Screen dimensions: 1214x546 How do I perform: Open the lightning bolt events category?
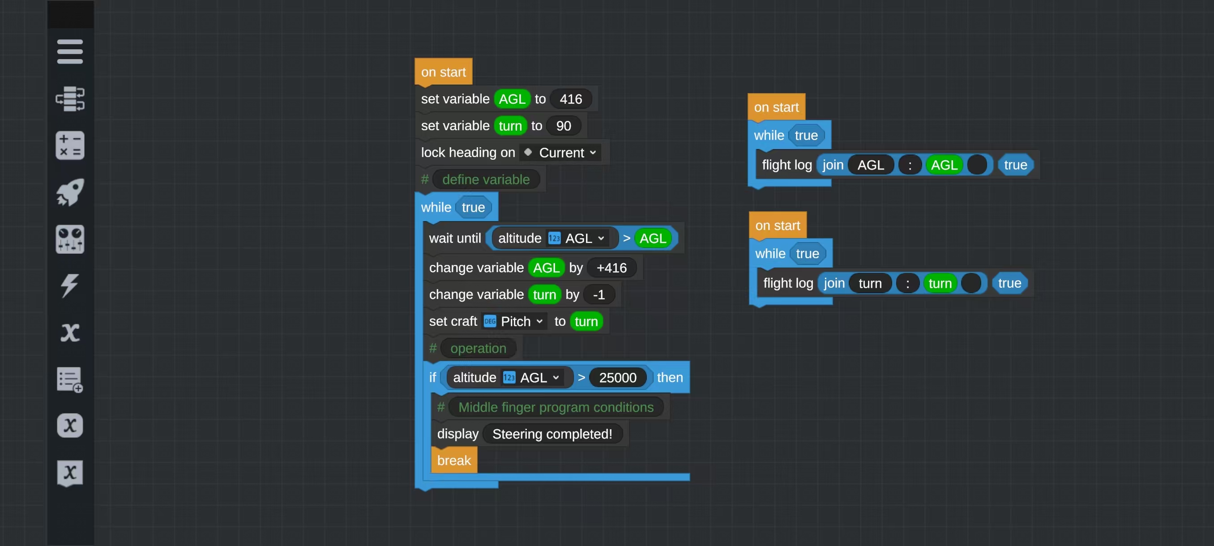click(x=70, y=286)
